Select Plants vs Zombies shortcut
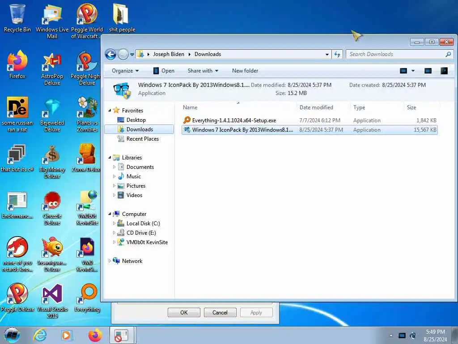The width and height of the screenshot is (458, 344). point(87,115)
